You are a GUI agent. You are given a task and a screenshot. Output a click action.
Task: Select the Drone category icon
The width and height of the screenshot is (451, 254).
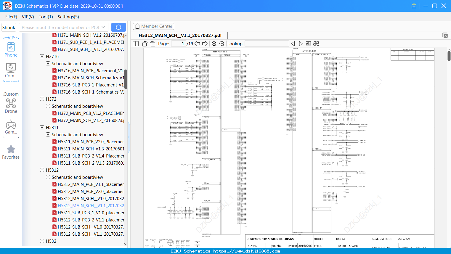click(x=11, y=106)
